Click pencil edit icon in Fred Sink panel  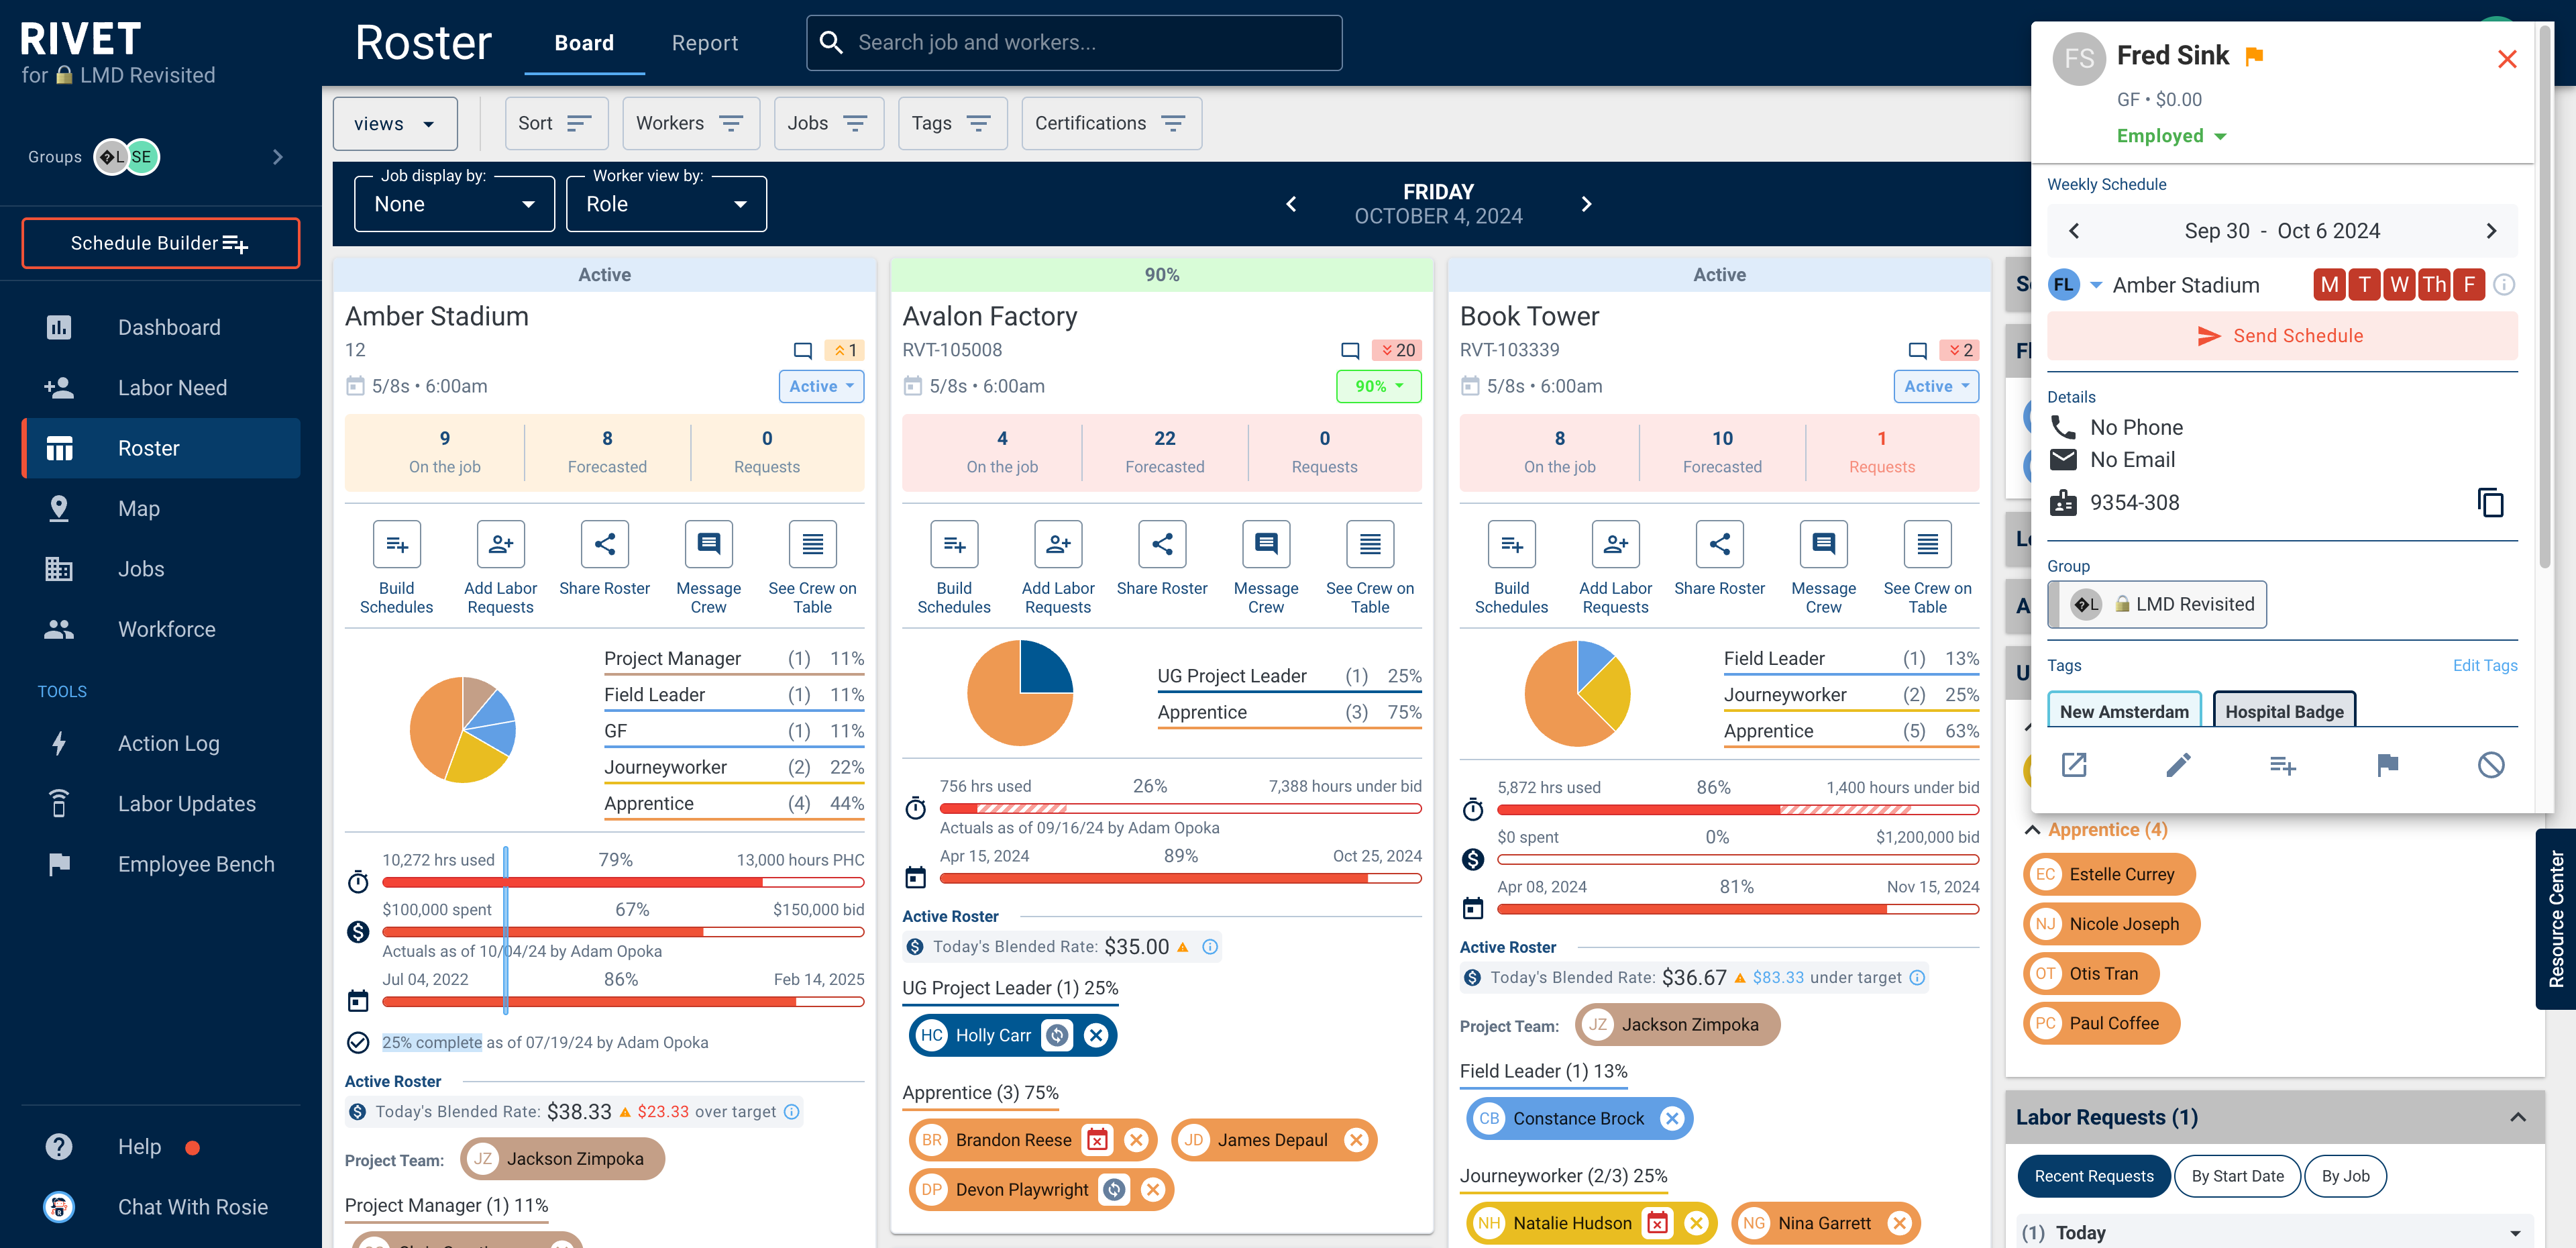(x=2178, y=765)
